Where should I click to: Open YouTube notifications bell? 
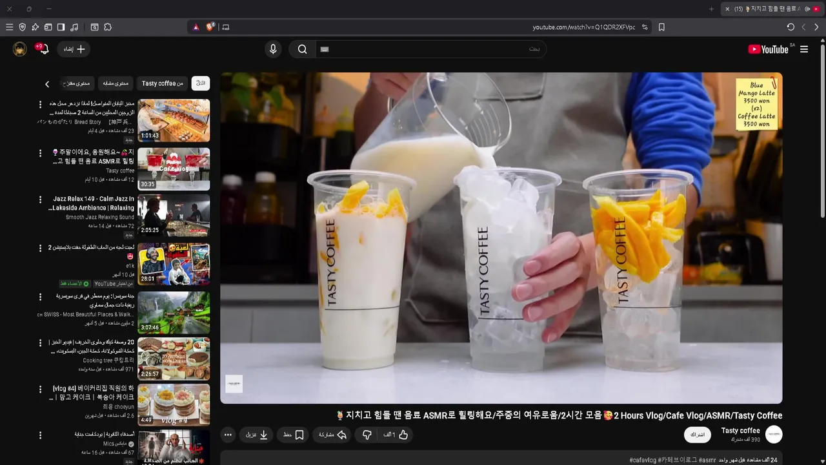pyautogui.click(x=43, y=49)
